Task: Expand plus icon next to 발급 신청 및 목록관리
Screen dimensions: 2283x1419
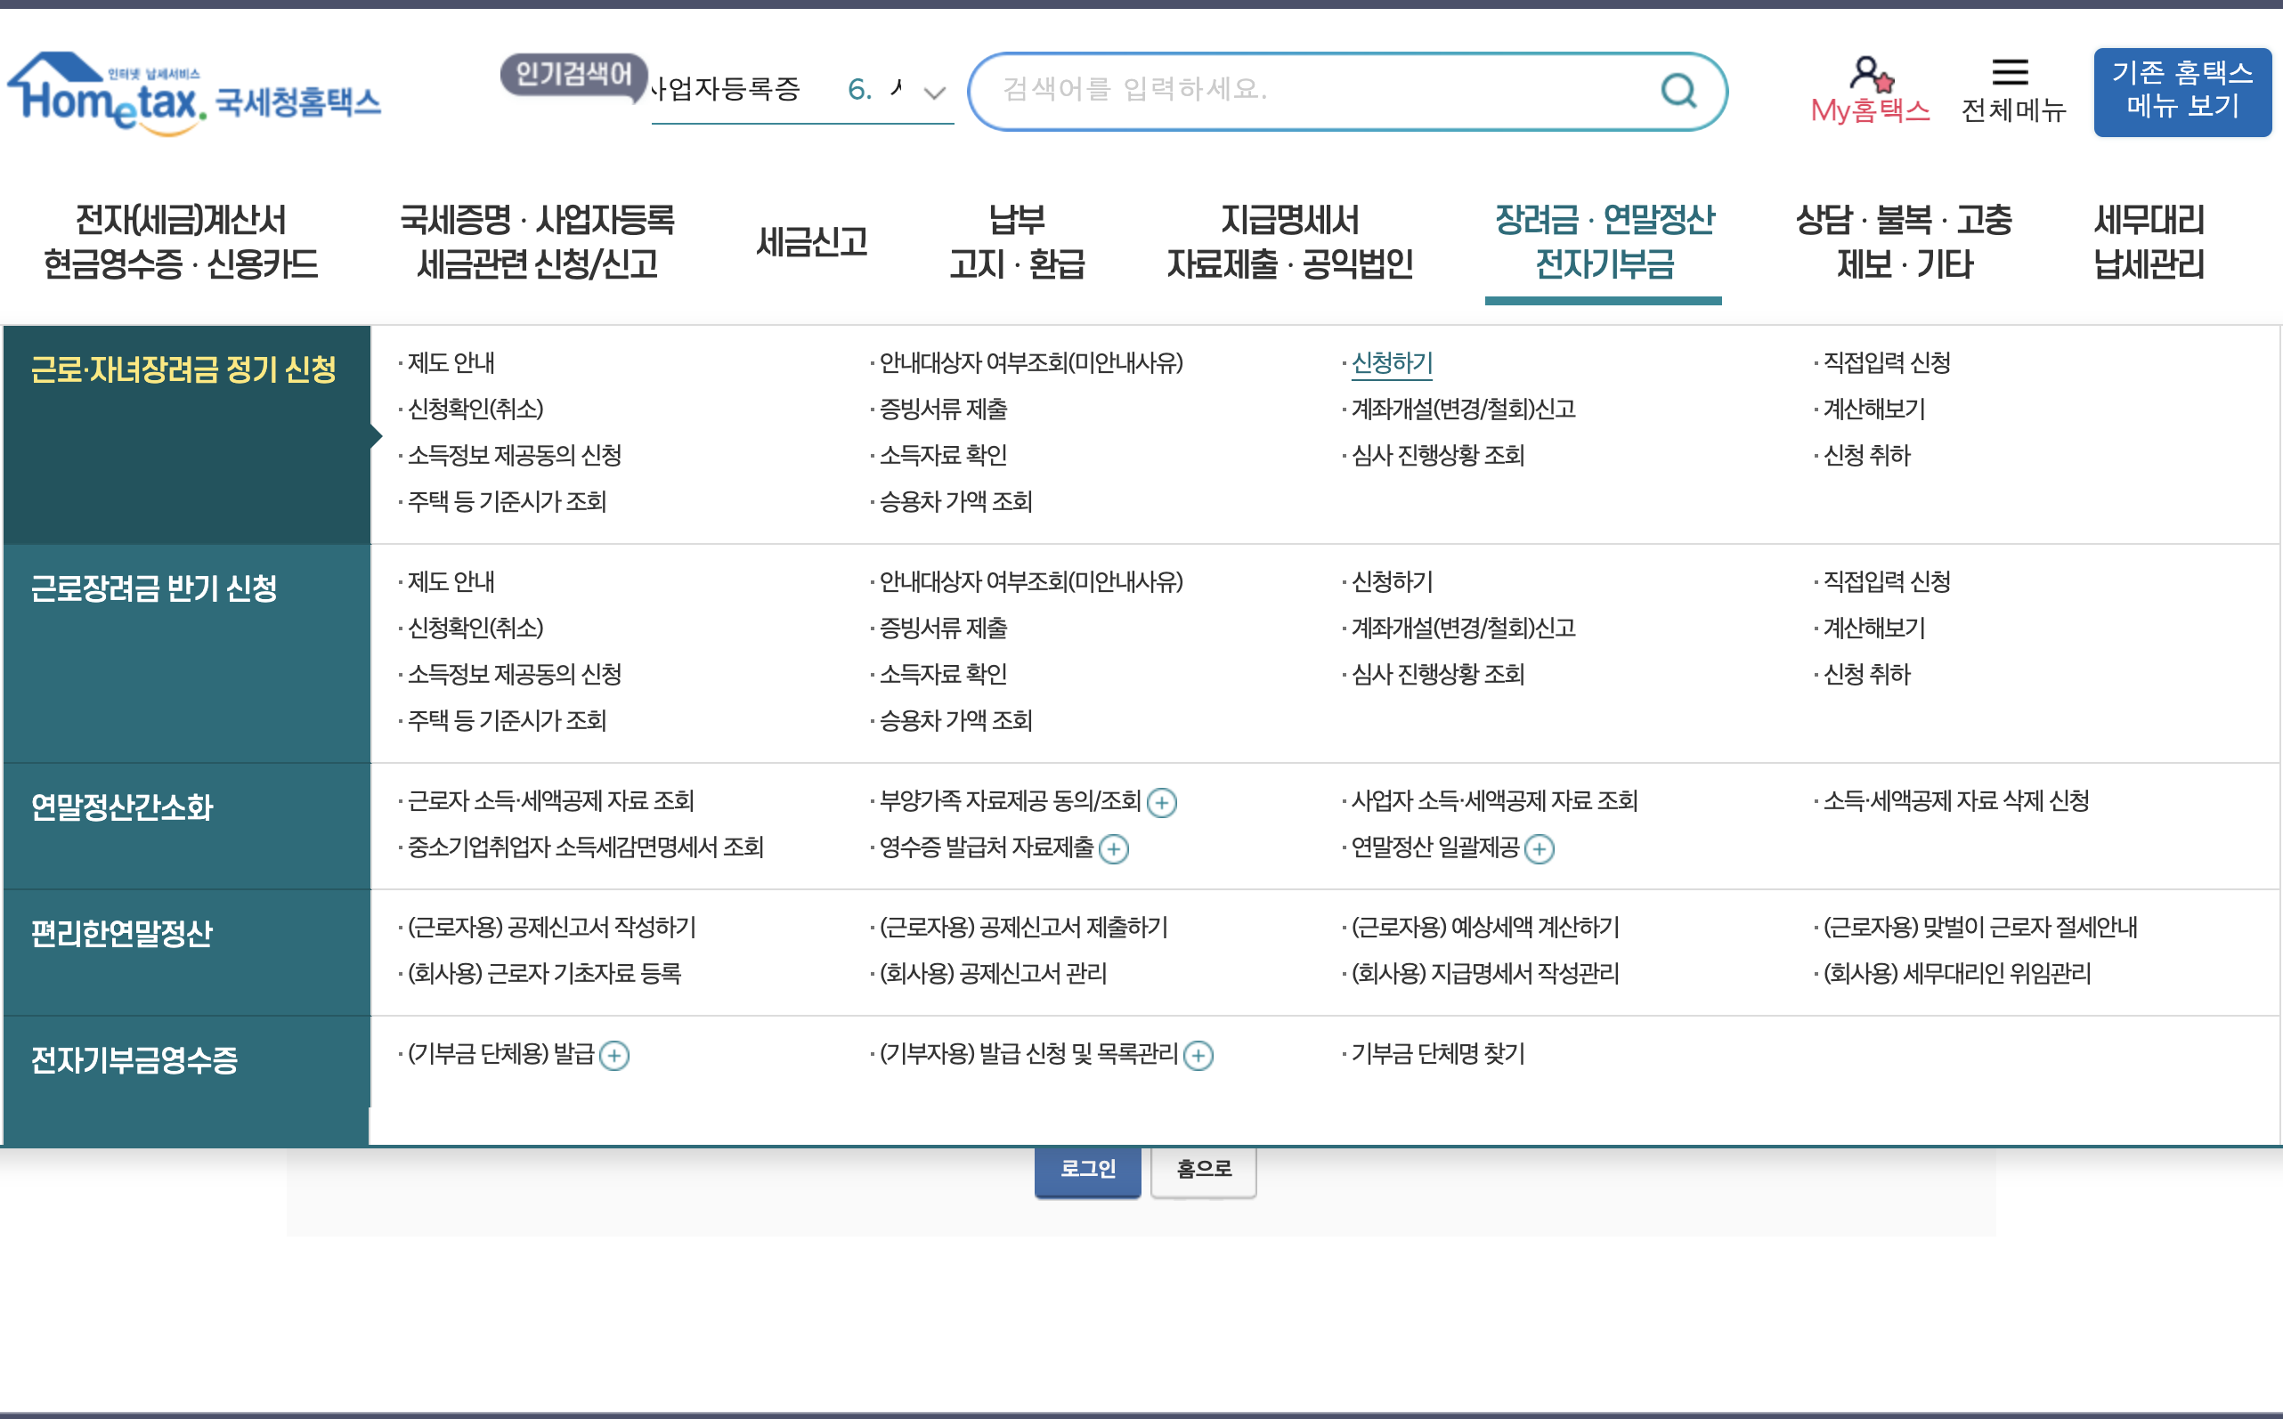Action: tap(1198, 1056)
